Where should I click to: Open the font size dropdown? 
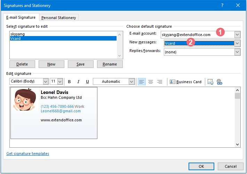(60, 81)
